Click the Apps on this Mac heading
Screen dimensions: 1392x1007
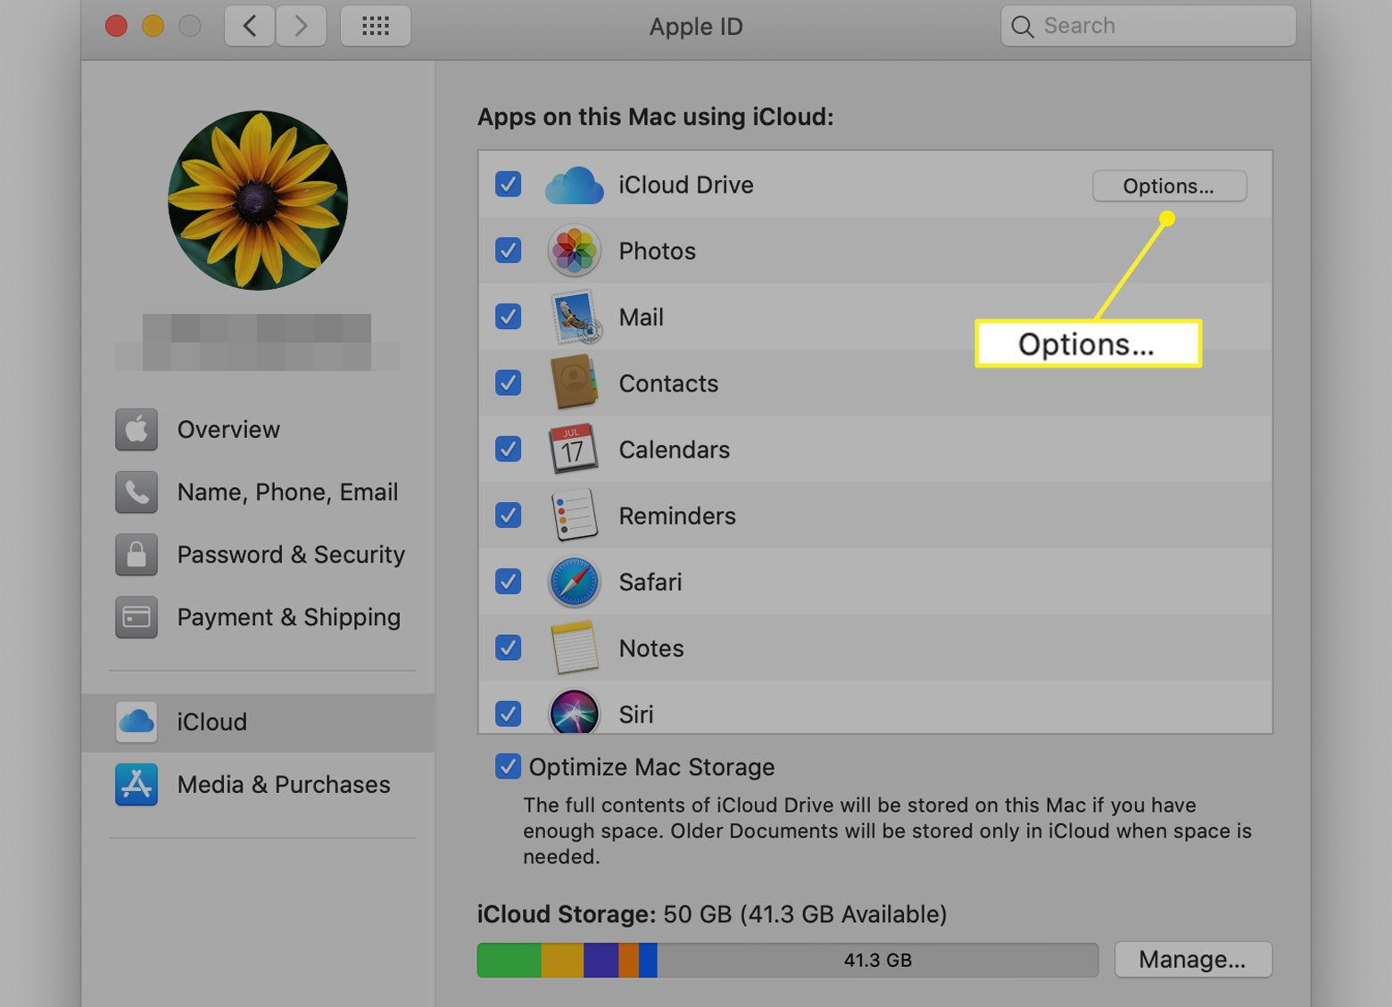[656, 117]
